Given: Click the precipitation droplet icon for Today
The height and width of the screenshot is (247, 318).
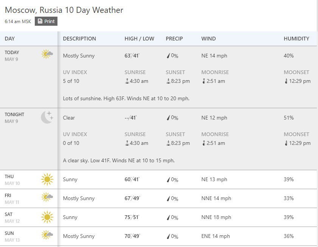Looking at the screenshot, I should tap(168, 55).
